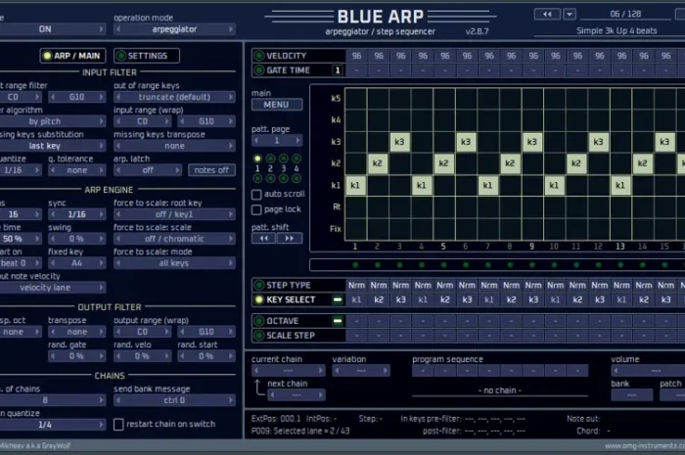This screenshot has height=455, width=685.
Task: Click the bank value field
Action: point(632,395)
